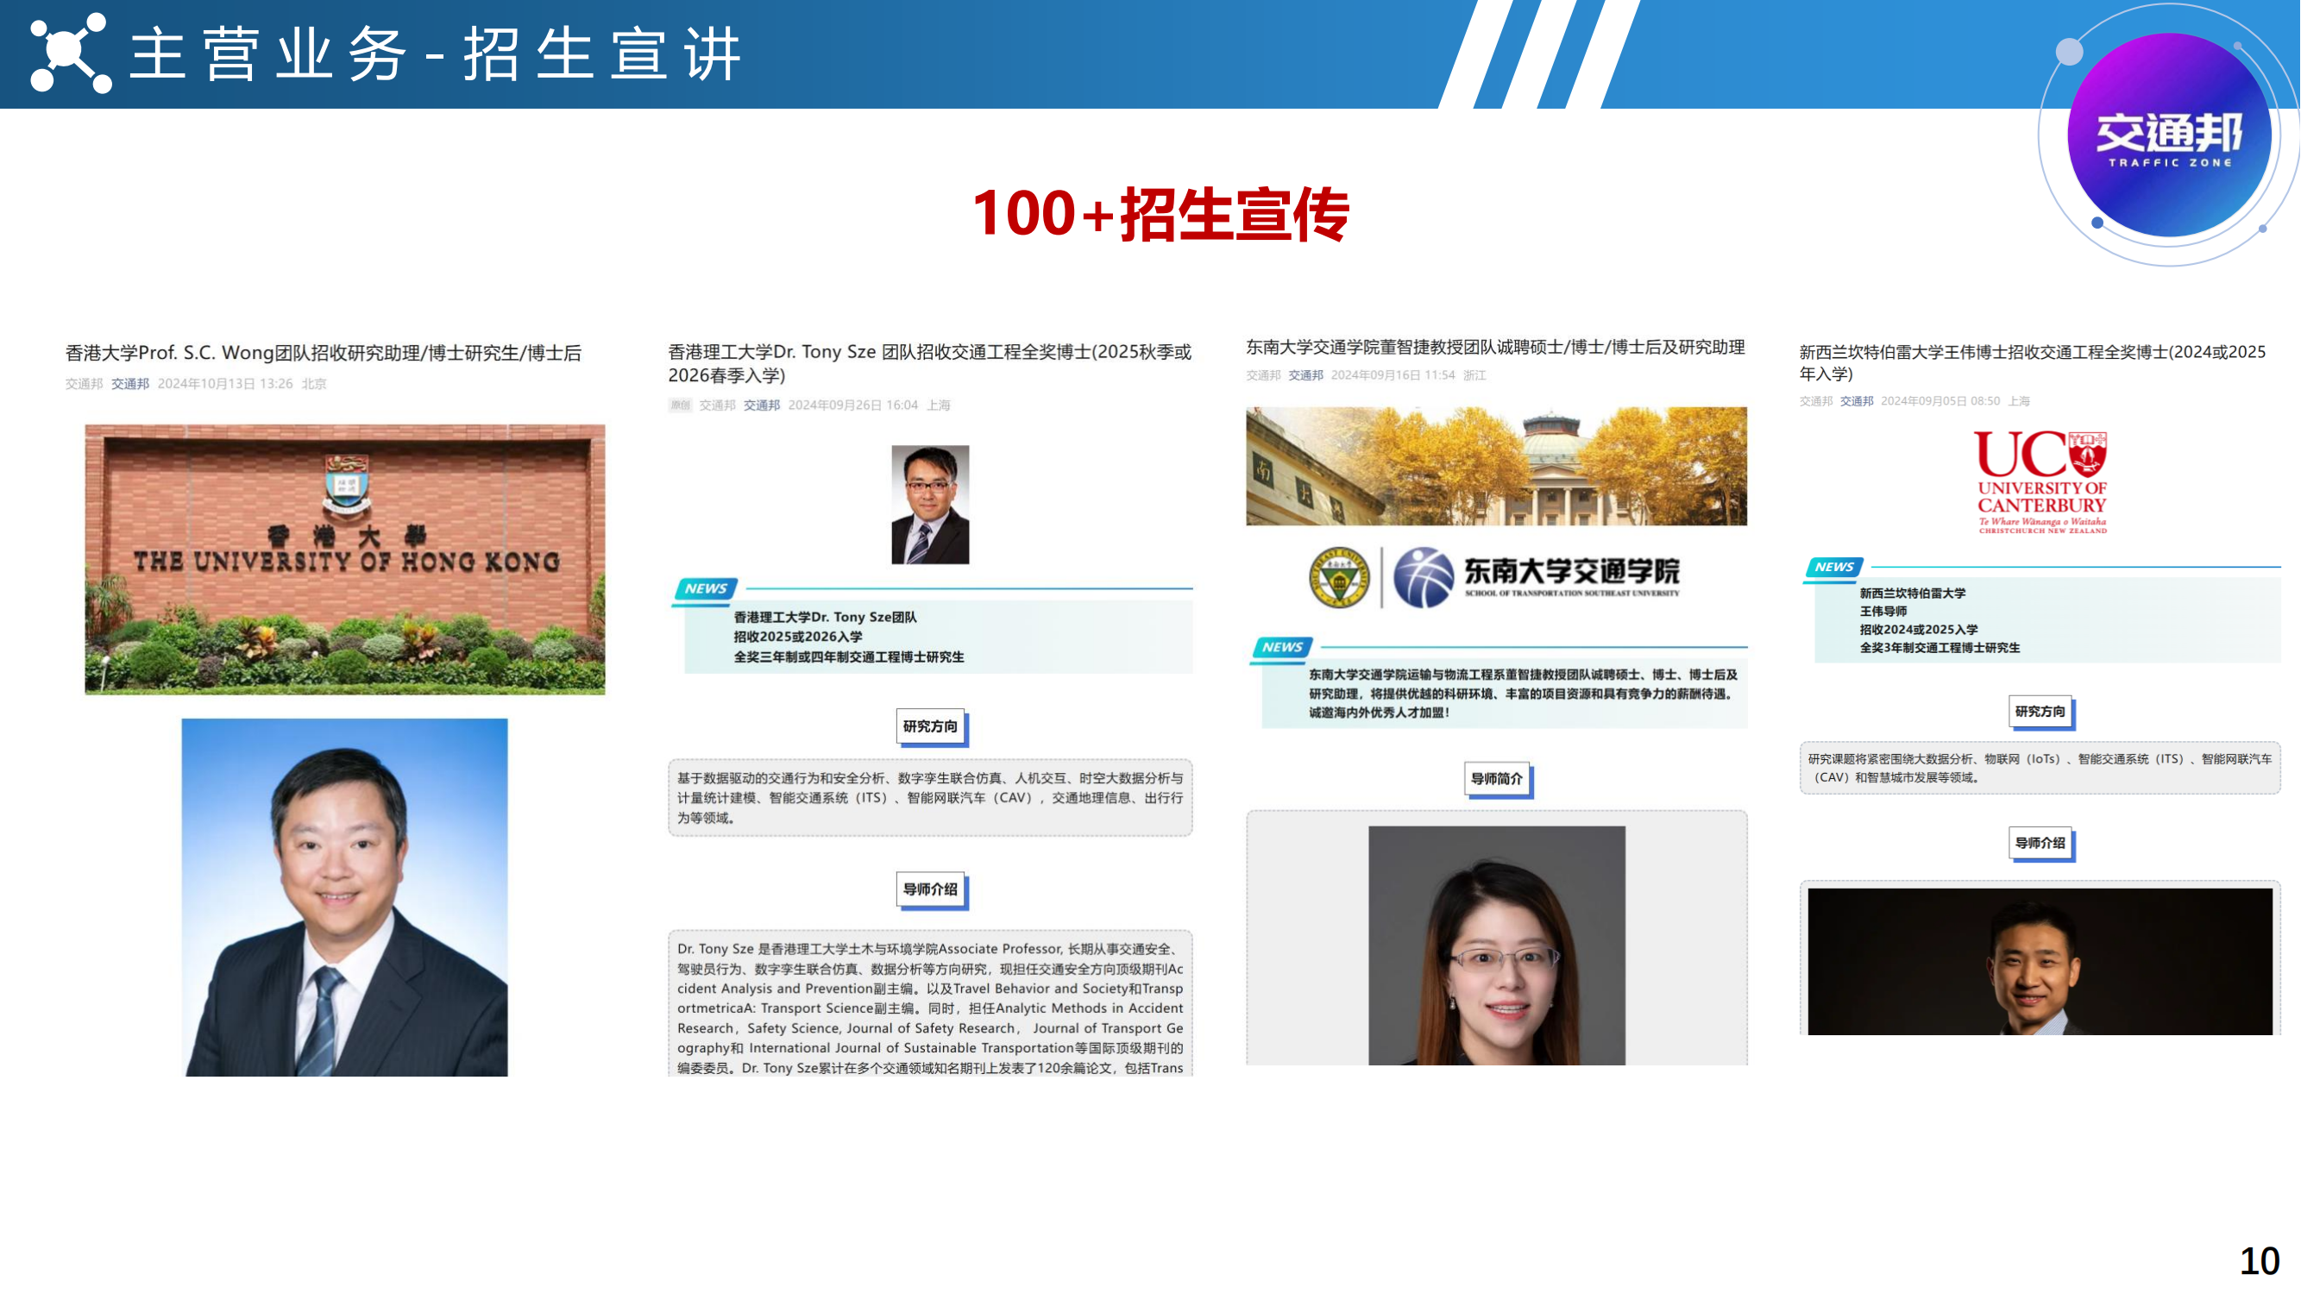Click the date 2024年09月16日 11:54

(1393, 375)
